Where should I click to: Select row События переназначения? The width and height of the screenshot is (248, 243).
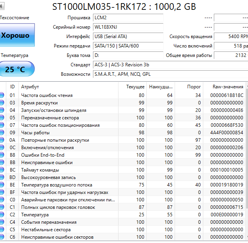123,222
